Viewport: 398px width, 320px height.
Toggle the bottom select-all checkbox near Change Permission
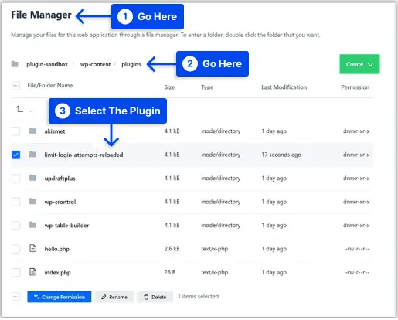pos(15,297)
